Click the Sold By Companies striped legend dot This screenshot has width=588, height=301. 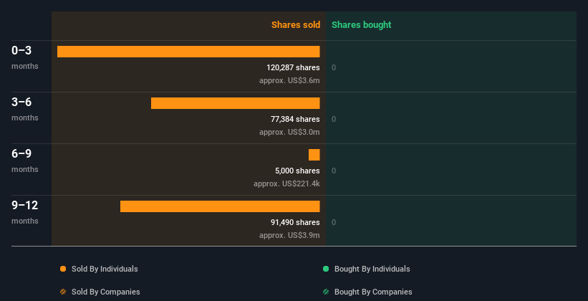click(63, 292)
